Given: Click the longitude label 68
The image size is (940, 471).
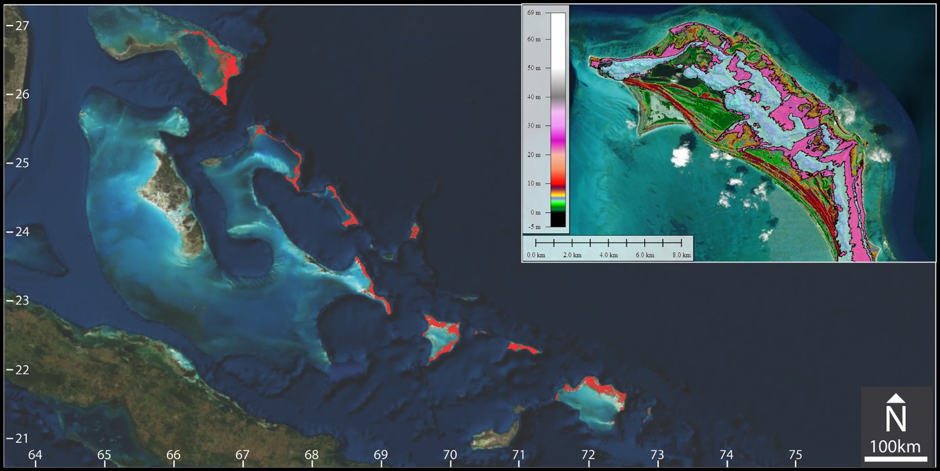Looking at the screenshot, I should click(312, 455).
